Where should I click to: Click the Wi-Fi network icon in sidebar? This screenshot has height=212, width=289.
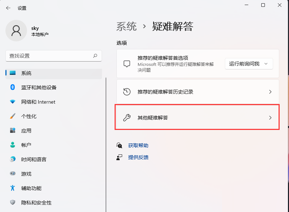tap(13, 102)
